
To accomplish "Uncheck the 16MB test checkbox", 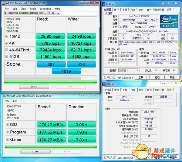I will tap(7, 36).
